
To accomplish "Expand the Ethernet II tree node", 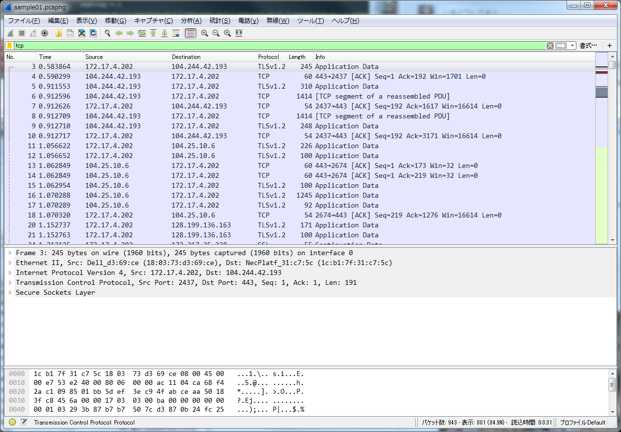I will point(10,263).
